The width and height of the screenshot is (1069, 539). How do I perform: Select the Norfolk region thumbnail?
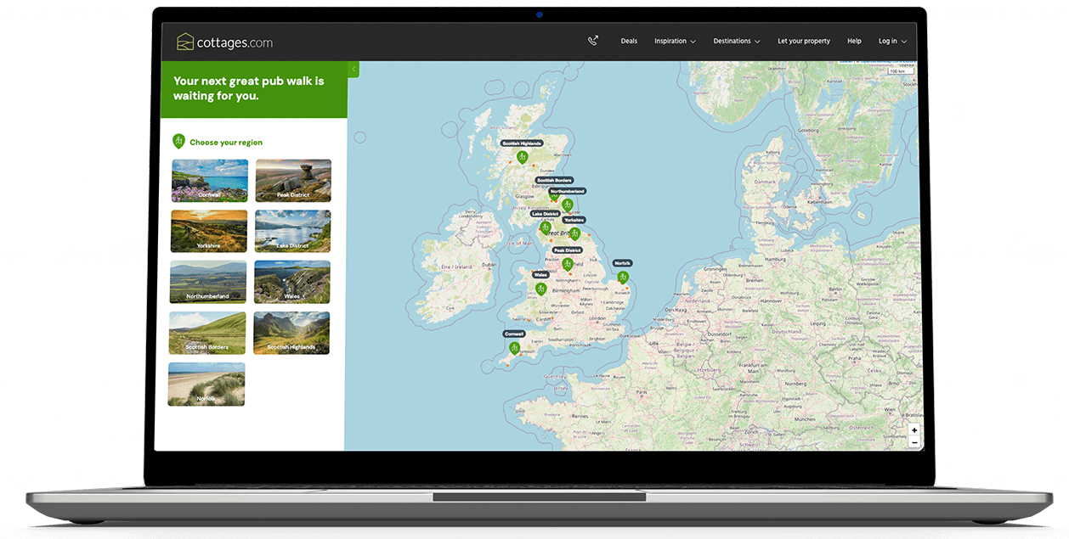[206, 384]
